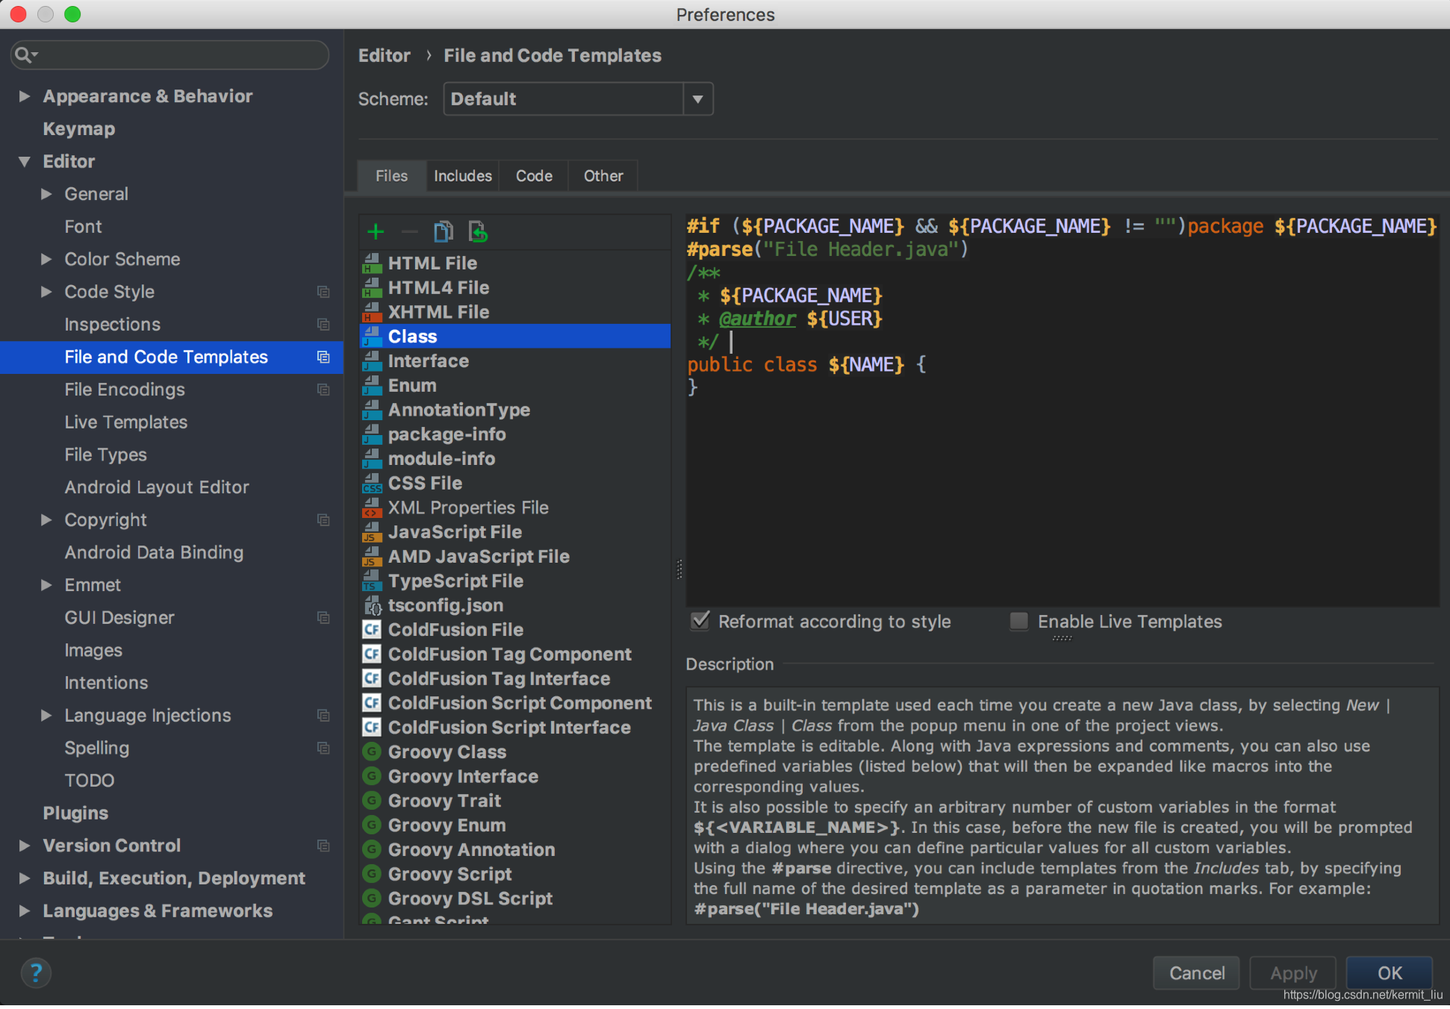The image size is (1450, 1009).
Task: Click the ColdFusion File template icon
Action: 372,629
